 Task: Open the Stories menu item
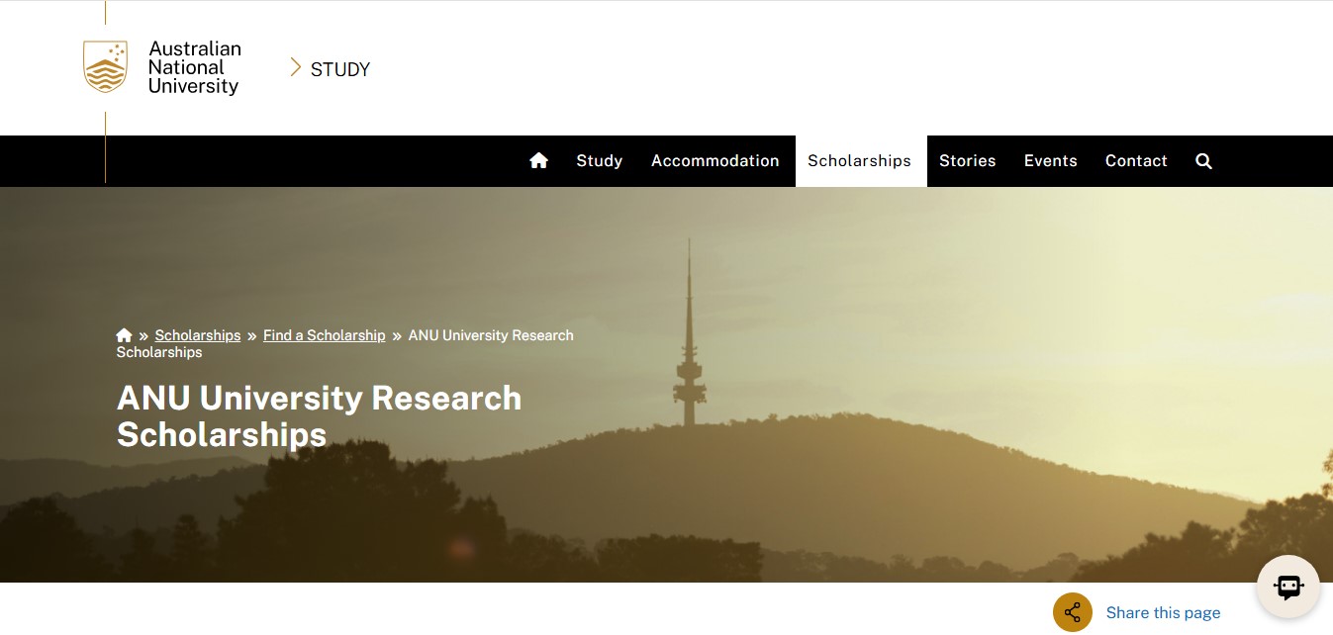(x=968, y=160)
